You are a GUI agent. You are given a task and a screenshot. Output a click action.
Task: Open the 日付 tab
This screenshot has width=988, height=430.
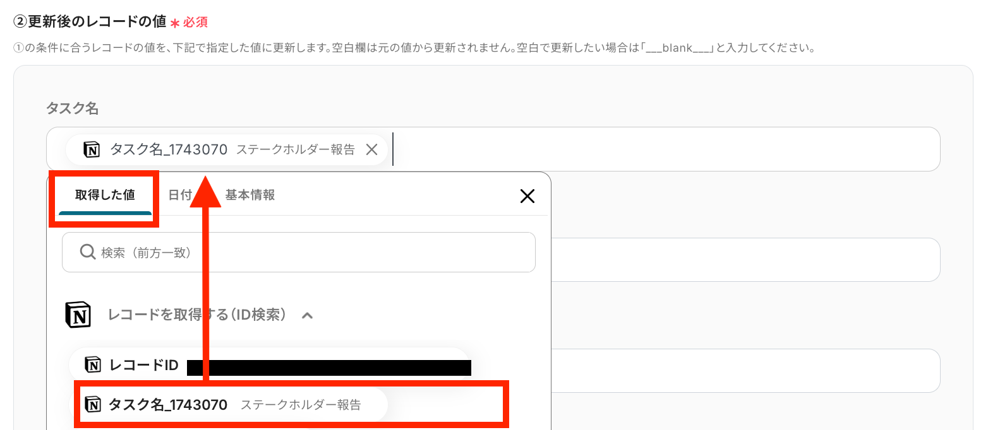tap(180, 195)
